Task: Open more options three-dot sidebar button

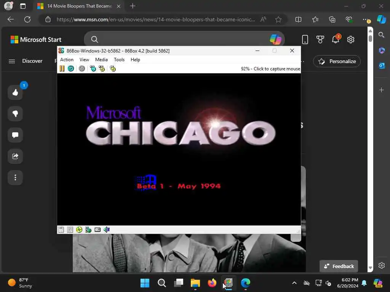Action: click(15, 178)
